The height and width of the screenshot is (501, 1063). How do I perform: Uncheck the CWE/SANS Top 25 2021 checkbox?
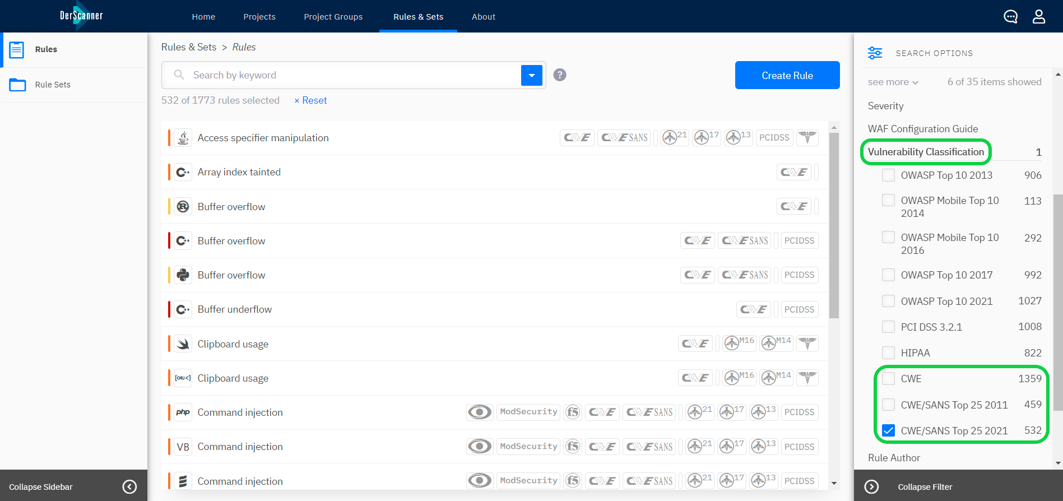(888, 430)
